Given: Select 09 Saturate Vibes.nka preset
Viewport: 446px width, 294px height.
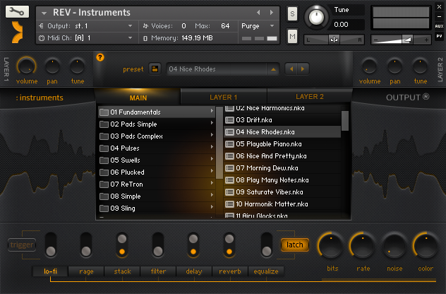Looking at the screenshot, I should pyautogui.click(x=282, y=192).
